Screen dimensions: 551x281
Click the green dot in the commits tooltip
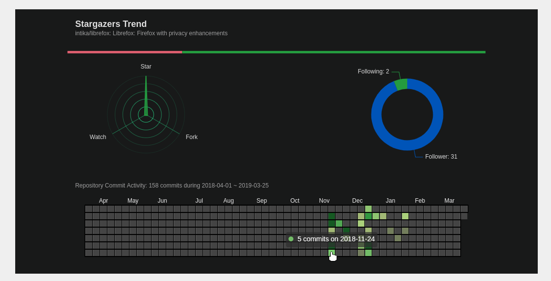291,239
